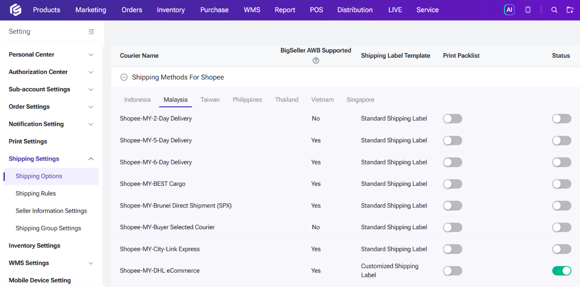Viewport: 580px width, 287px height.
Task: Click the Courier Name column header
Action: (139, 56)
